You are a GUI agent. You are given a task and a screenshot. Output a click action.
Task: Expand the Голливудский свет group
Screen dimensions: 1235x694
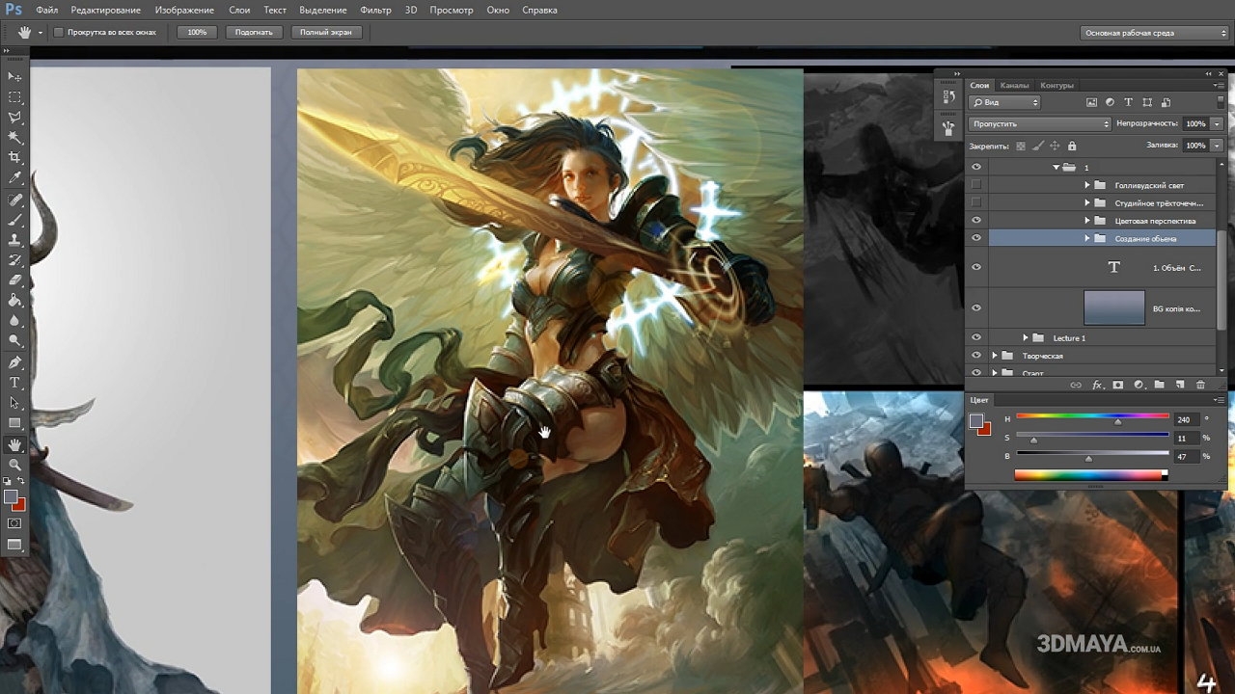1086,185
